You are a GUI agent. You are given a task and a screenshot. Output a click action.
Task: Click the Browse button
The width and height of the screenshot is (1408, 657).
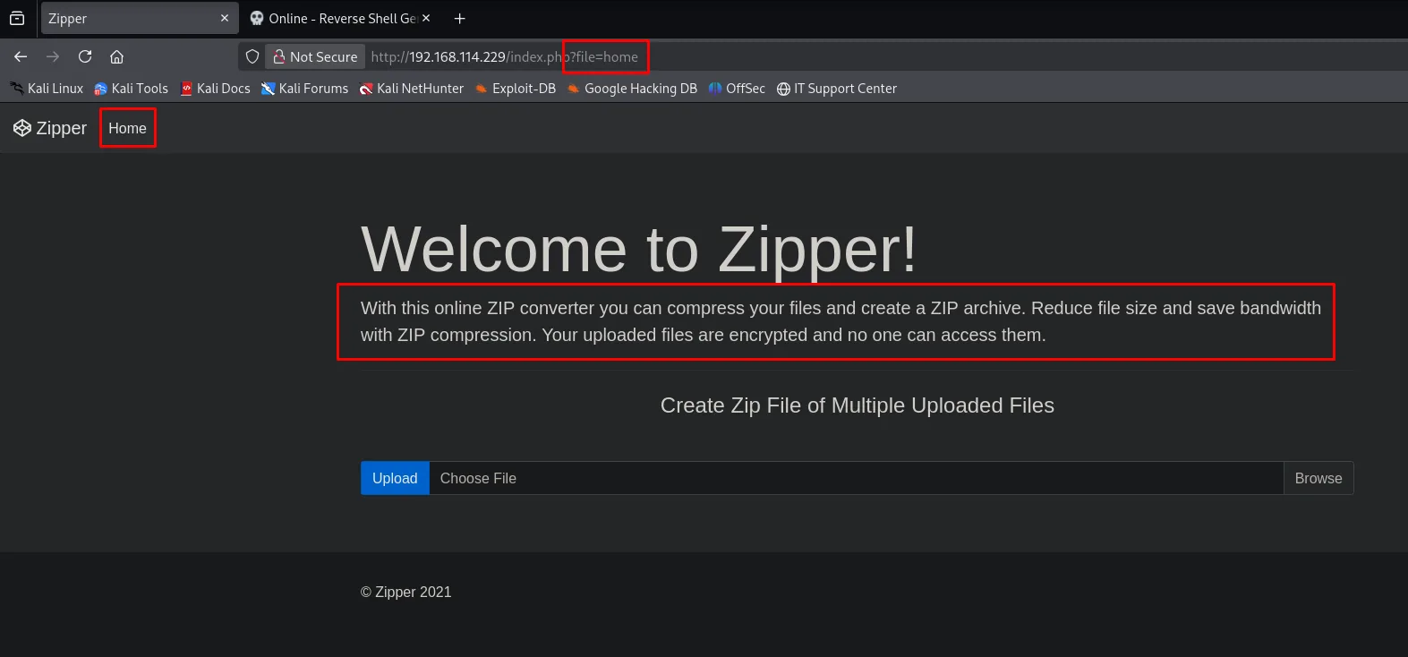1318,478
